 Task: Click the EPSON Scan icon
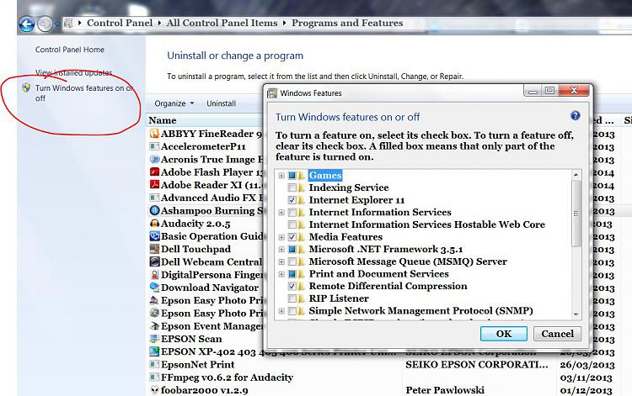pyautogui.click(x=154, y=339)
